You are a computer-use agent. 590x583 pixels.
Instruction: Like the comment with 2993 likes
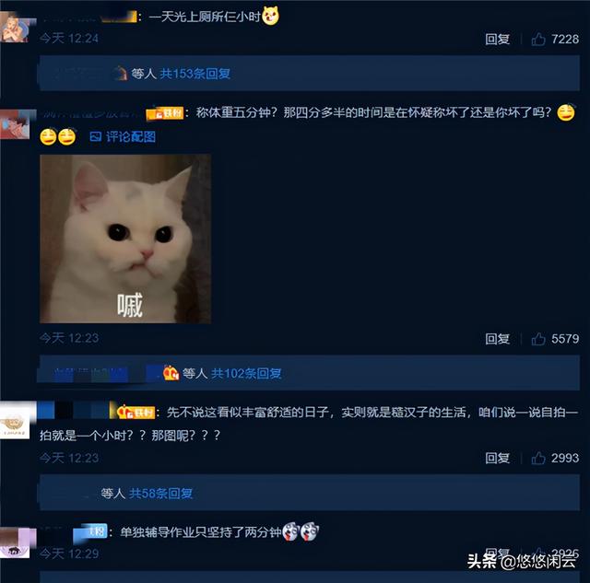[x=538, y=458]
